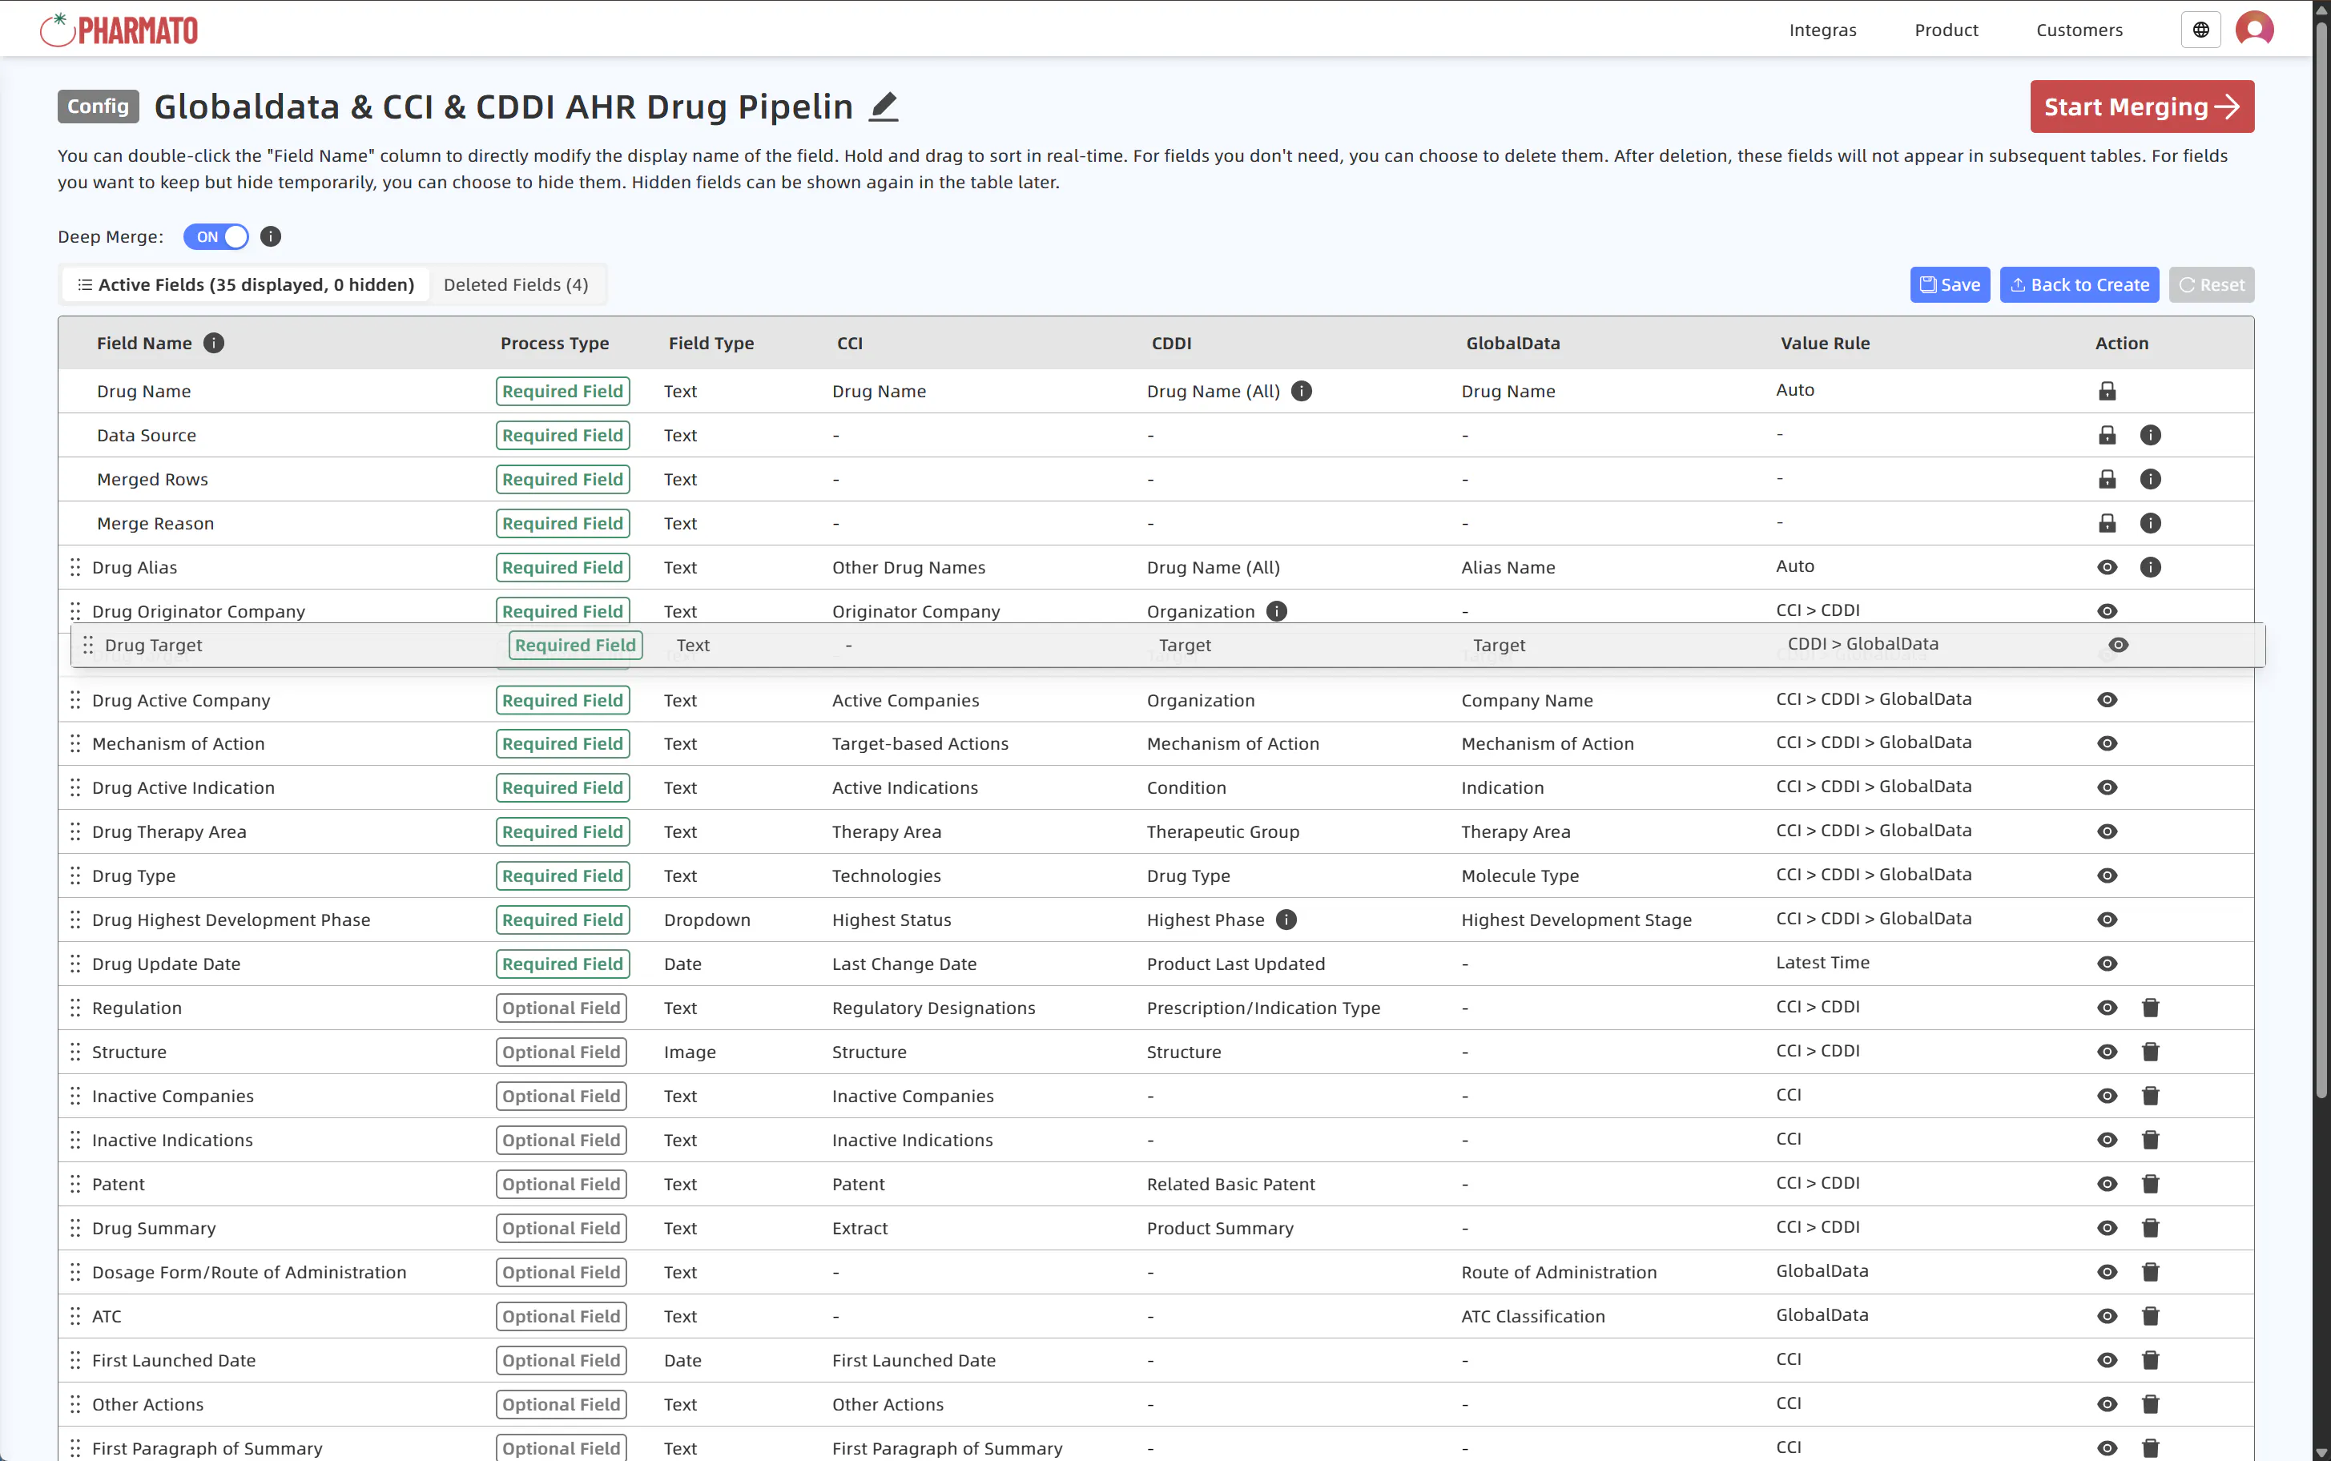The height and width of the screenshot is (1461, 2331).
Task: Click the Start Merging button
Action: 2142,107
